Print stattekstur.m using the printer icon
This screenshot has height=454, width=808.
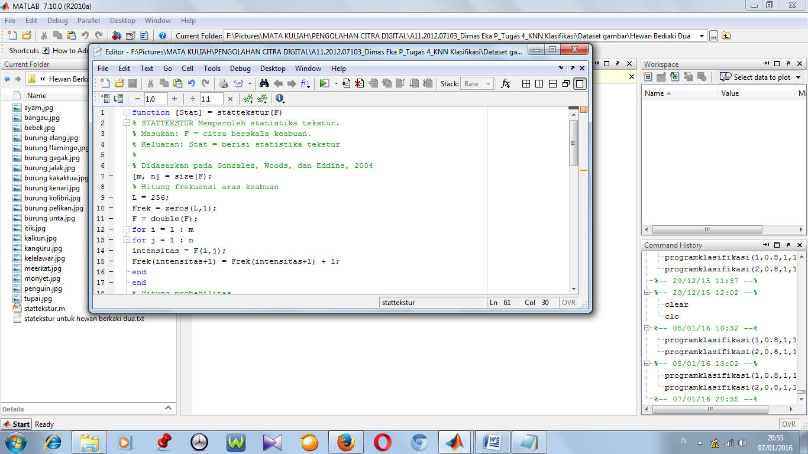pyautogui.click(x=222, y=83)
